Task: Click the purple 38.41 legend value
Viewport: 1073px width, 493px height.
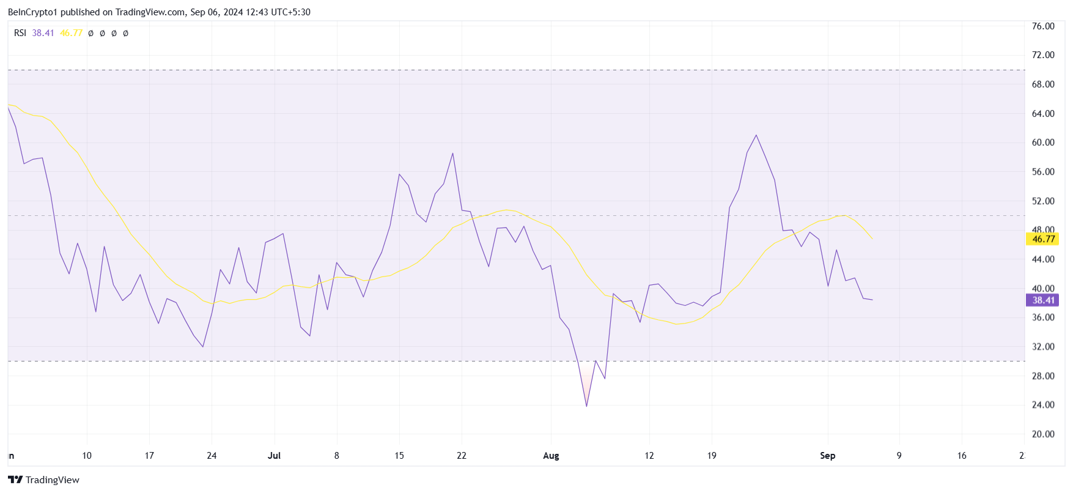Action: click(43, 33)
